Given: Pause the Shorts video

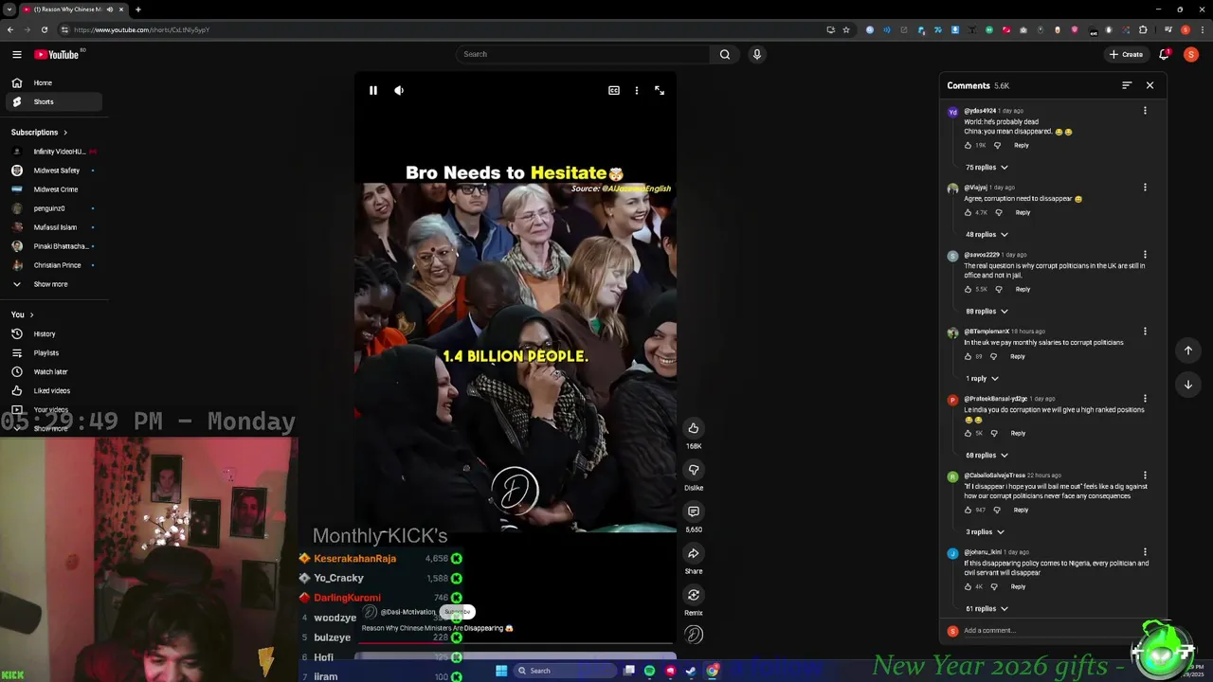Looking at the screenshot, I should [373, 91].
